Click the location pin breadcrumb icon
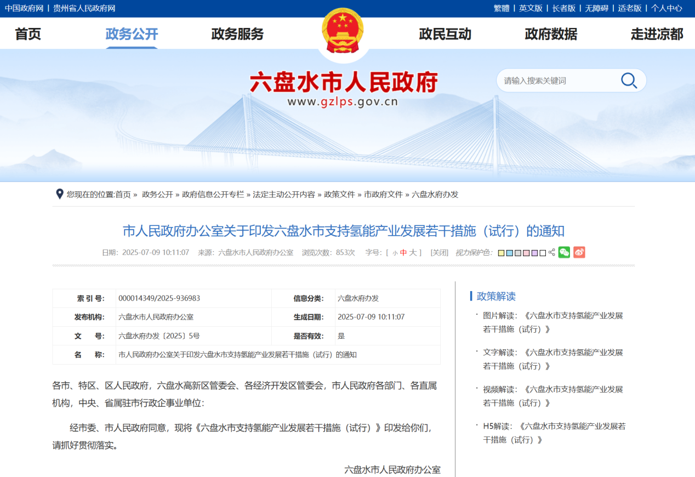 pos(59,194)
